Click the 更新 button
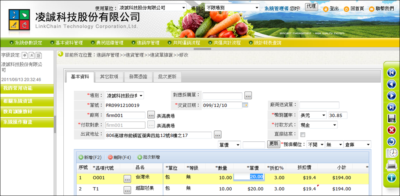Image resolution: width=400 pixels, height=196 pixels. click(x=274, y=144)
